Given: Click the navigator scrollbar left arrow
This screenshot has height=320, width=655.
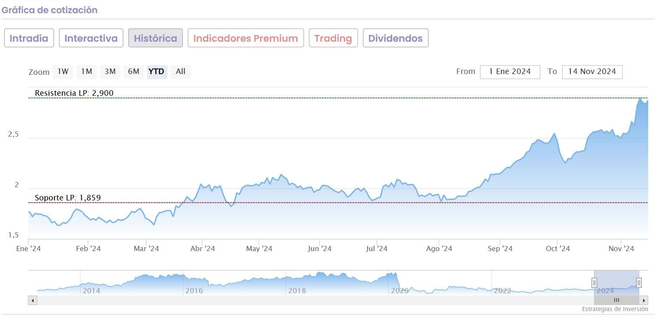Looking at the screenshot, I should (33, 300).
